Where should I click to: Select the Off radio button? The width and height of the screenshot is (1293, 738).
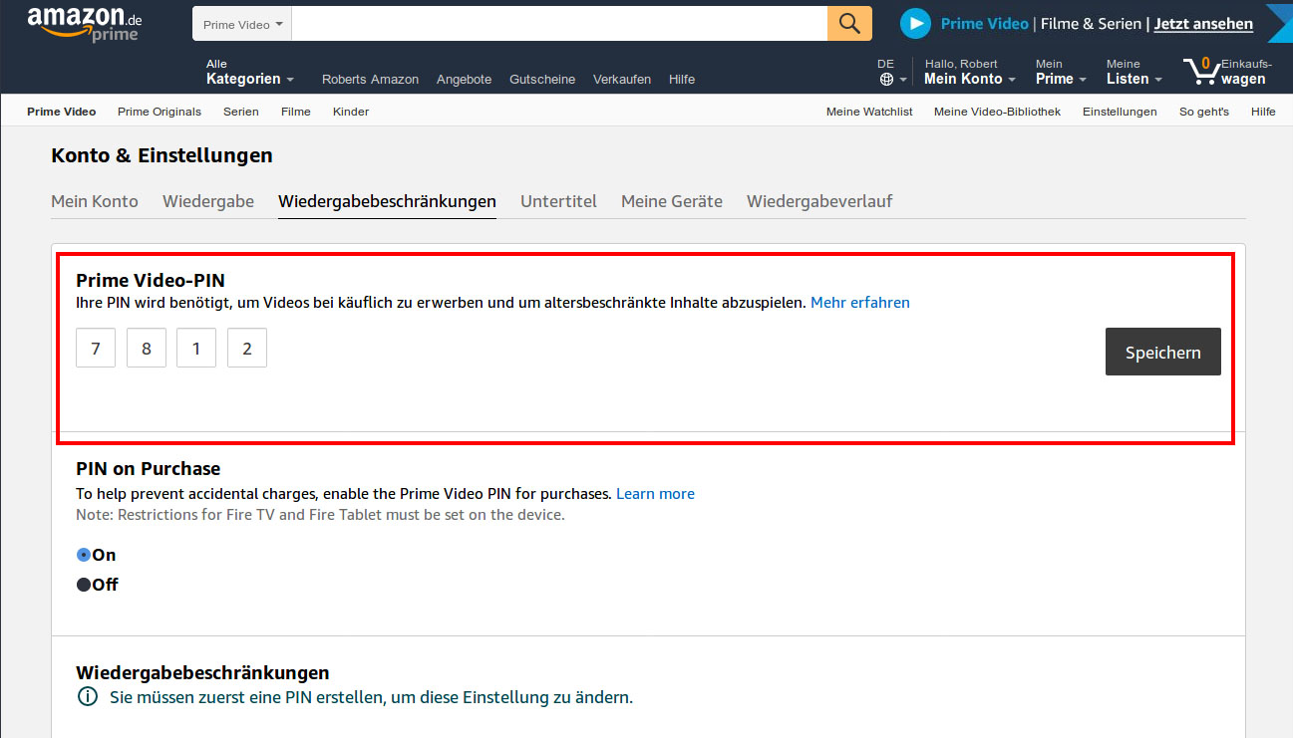(84, 585)
